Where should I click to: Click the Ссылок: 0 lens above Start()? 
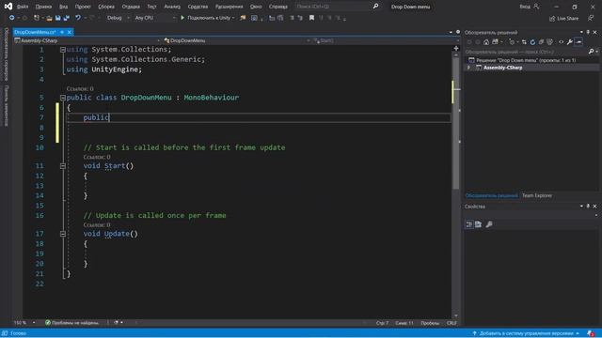(97, 157)
